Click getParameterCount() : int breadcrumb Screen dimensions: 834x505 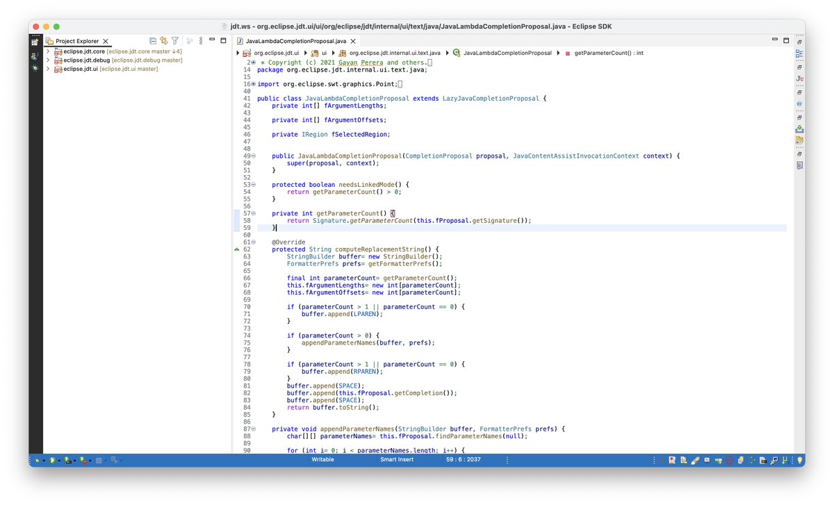click(603, 53)
